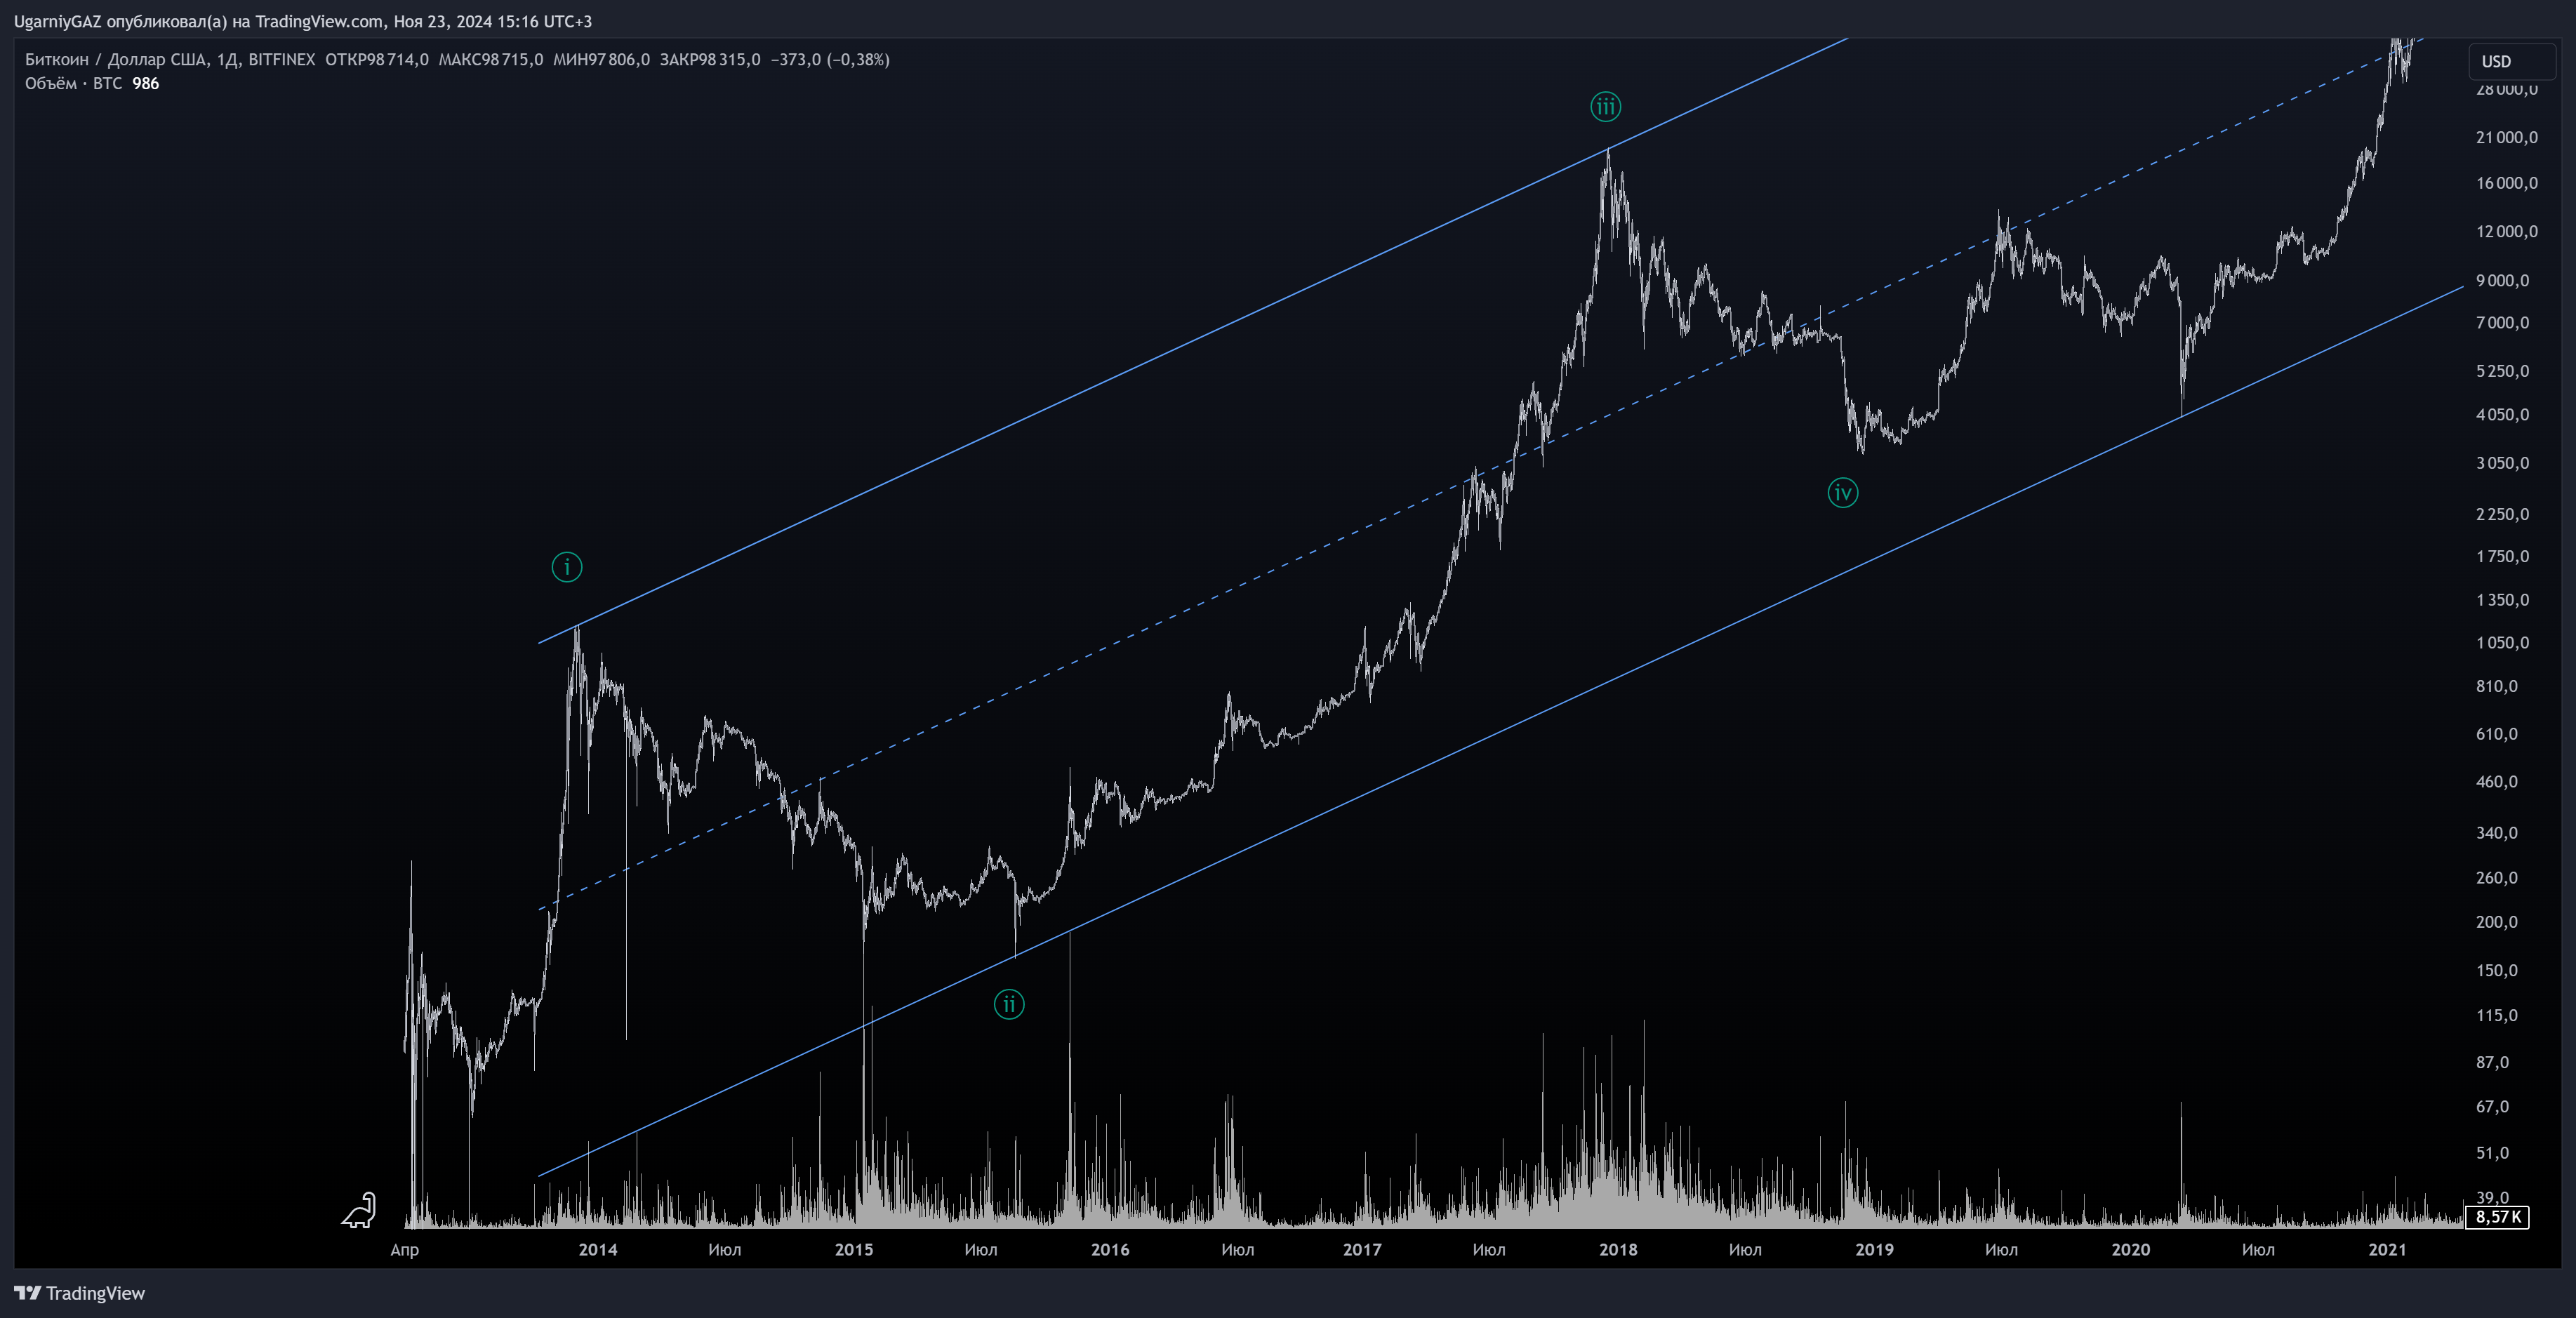2576x1318 pixels.
Task: Click the 460,0 price axis label
Action: pyautogui.click(x=2496, y=782)
